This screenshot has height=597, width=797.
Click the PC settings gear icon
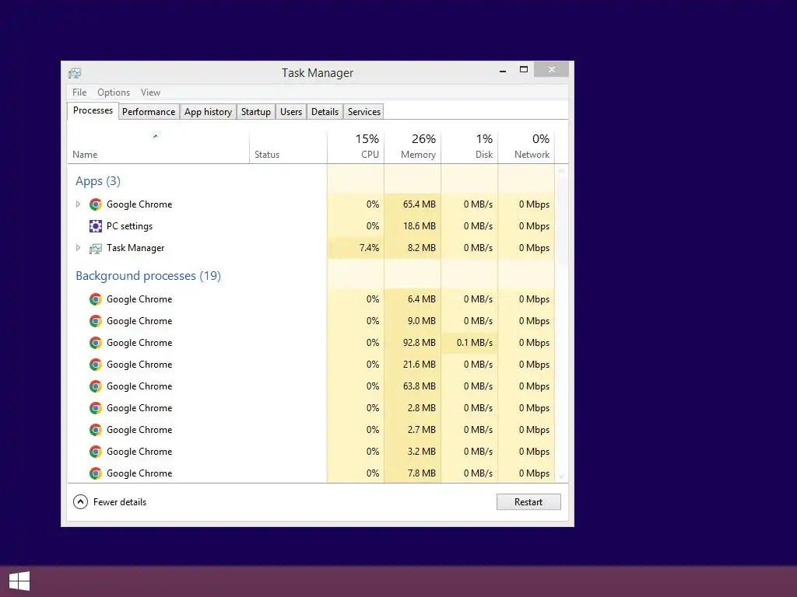point(95,226)
